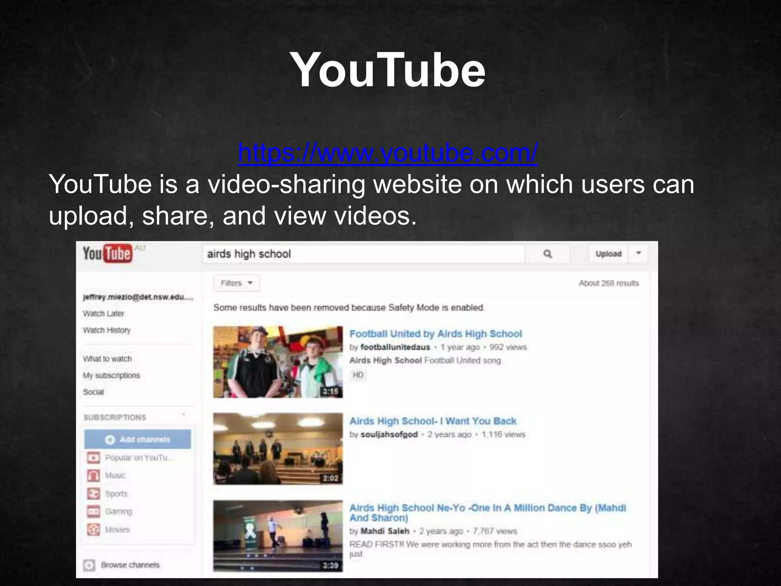Open the Football United video thumbnail
781x586 pixels.
[x=278, y=362]
